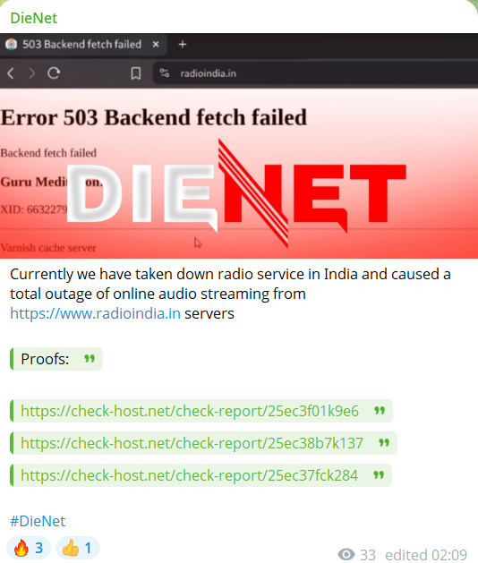Viewport: 478px width, 563px height.
Task: Click the eye view count icon
Action: [346, 554]
